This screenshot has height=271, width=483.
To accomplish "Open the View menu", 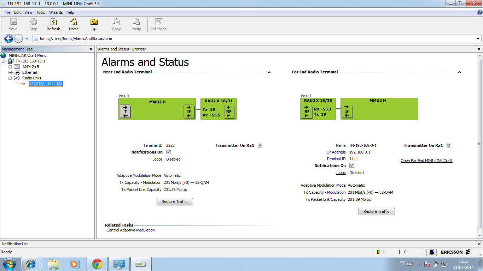I will tap(28, 12).
